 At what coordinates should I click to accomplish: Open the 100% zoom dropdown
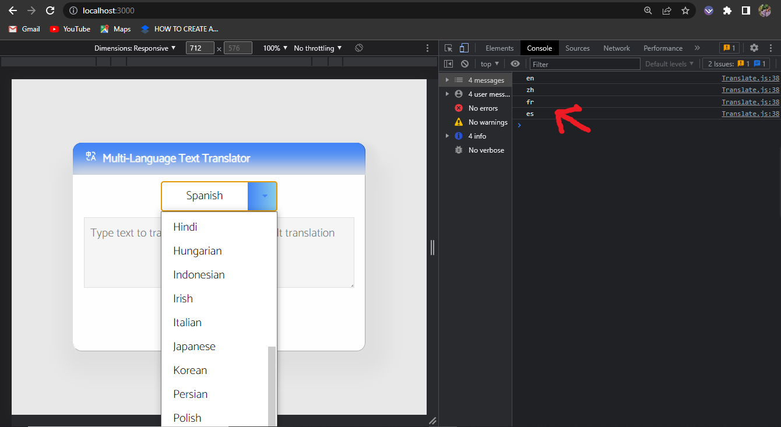275,48
